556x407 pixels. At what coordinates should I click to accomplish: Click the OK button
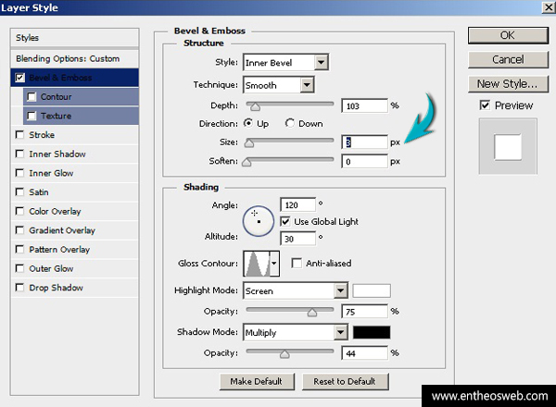pos(506,35)
